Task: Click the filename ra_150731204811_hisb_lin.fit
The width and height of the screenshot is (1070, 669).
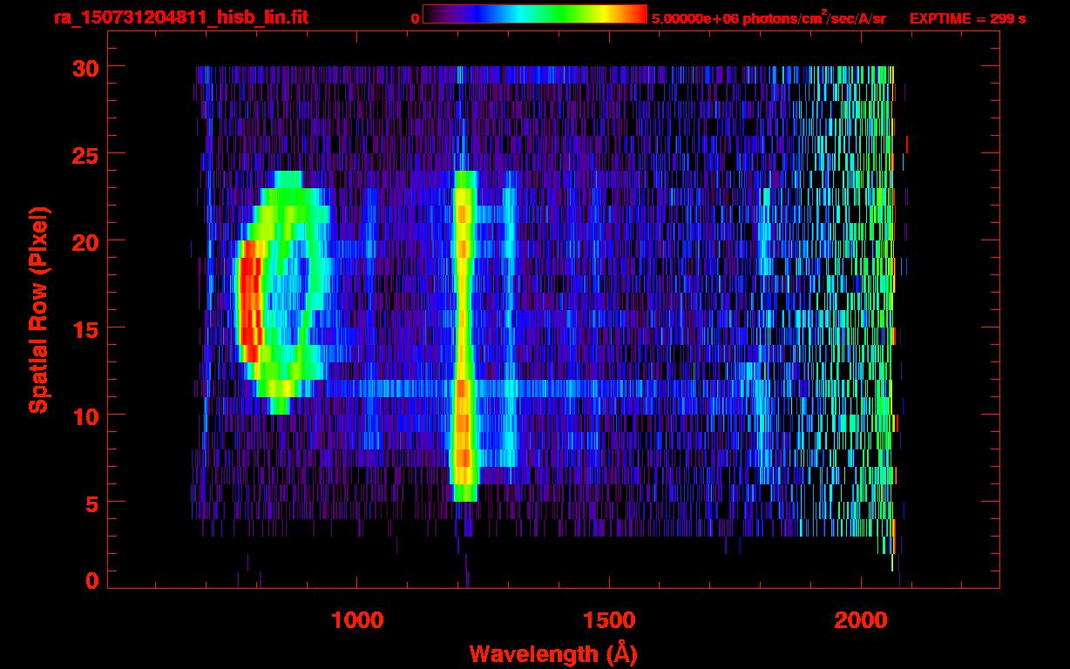Action: [x=180, y=17]
